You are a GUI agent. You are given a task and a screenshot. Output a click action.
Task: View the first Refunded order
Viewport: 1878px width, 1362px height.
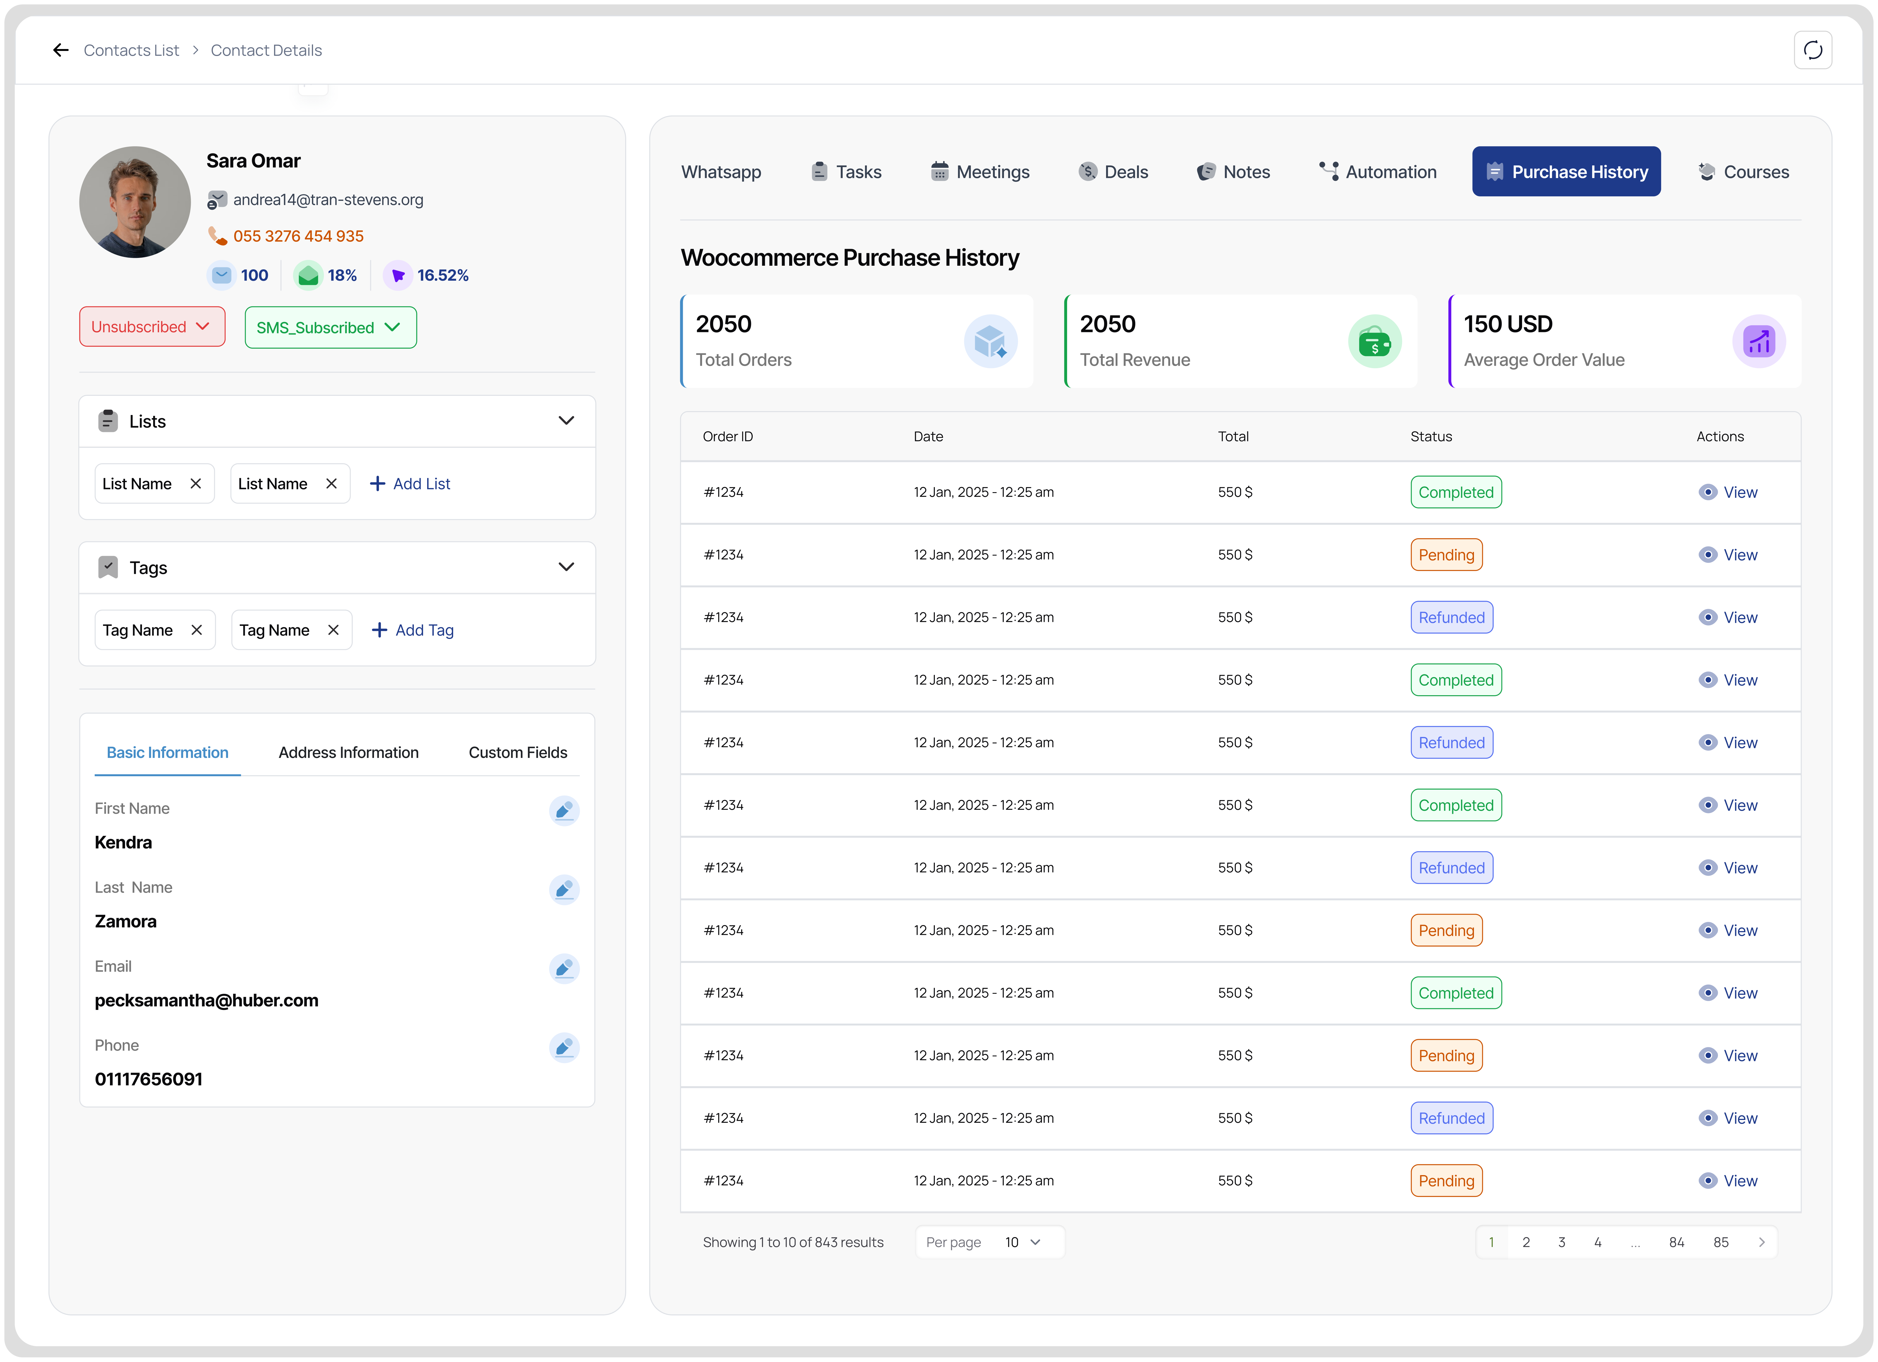pyautogui.click(x=1728, y=618)
